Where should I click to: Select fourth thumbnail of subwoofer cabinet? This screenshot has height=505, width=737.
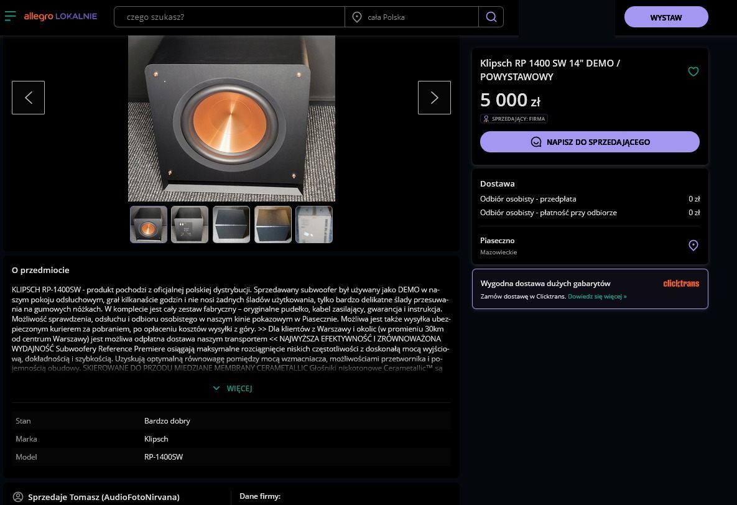273,225
